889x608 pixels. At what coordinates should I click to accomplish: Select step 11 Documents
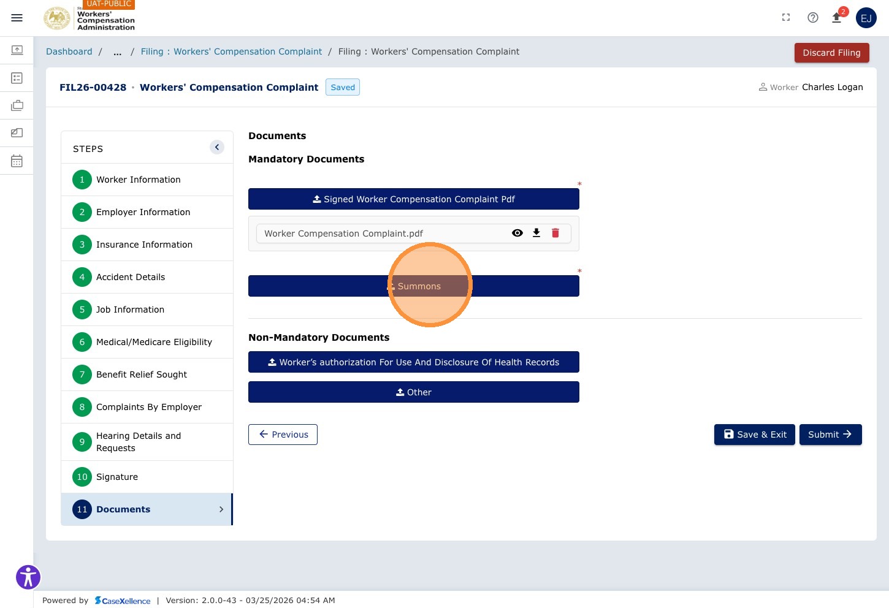click(x=147, y=509)
